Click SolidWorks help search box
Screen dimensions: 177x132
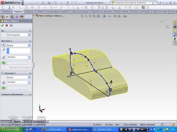[x=134, y=3]
